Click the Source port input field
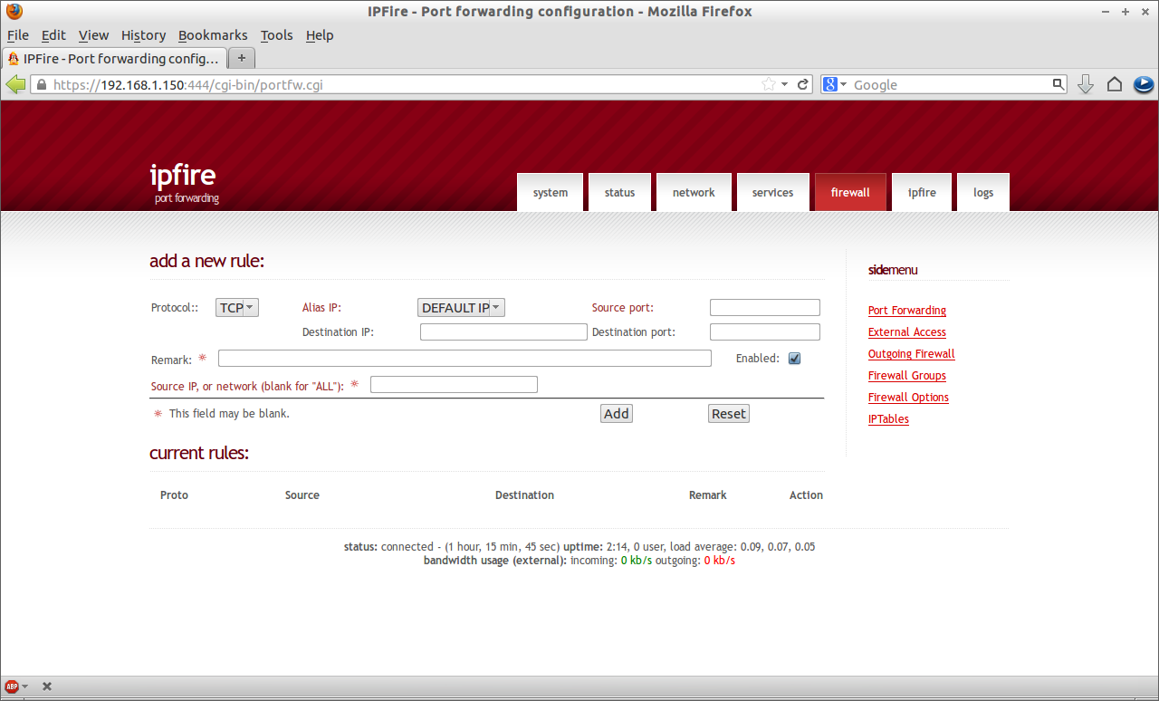The width and height of the screenshot is (1159, 701). pyautogui.click(x=765, y=308)
